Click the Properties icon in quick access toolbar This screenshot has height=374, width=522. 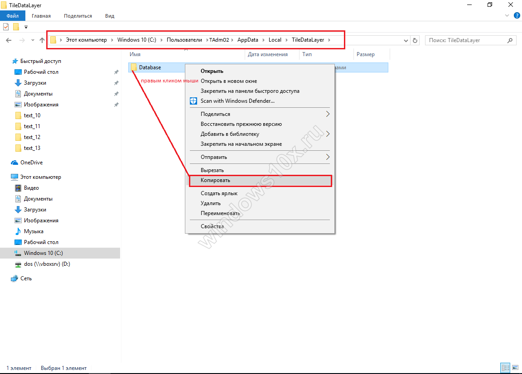point(6,27)
